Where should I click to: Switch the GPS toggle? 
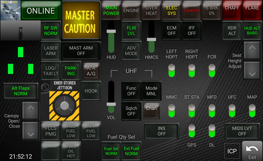point(192,131)
